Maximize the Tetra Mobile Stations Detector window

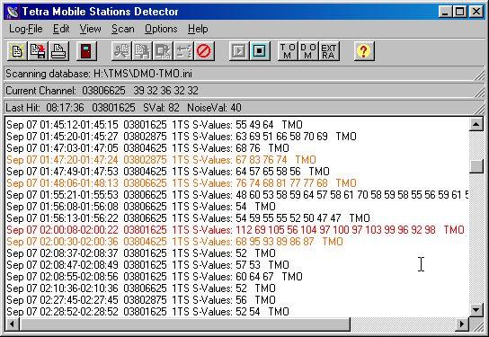459,12
